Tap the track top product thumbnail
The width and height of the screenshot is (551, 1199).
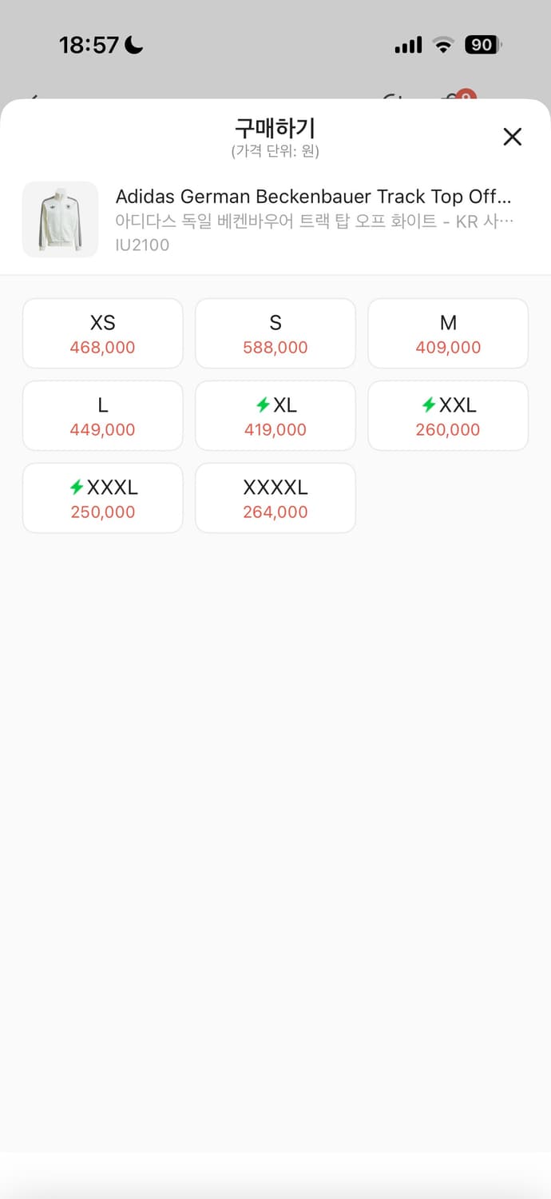pyautogui.click(x=60, y=220)
